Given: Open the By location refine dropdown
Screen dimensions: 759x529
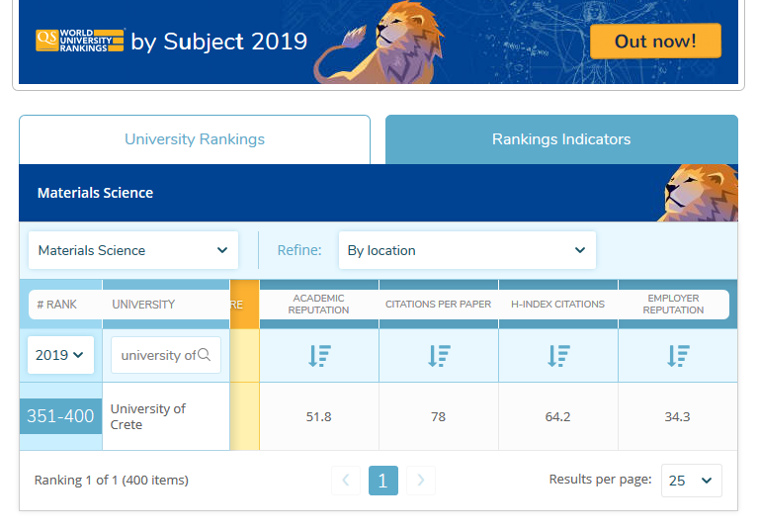Looking at the screenshot, I should [x=467, y=250].
